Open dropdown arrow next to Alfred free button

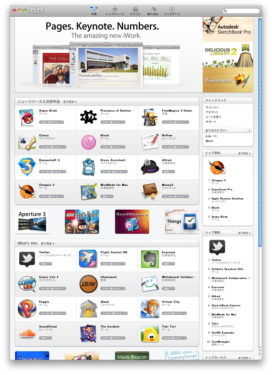coord(173,172)
